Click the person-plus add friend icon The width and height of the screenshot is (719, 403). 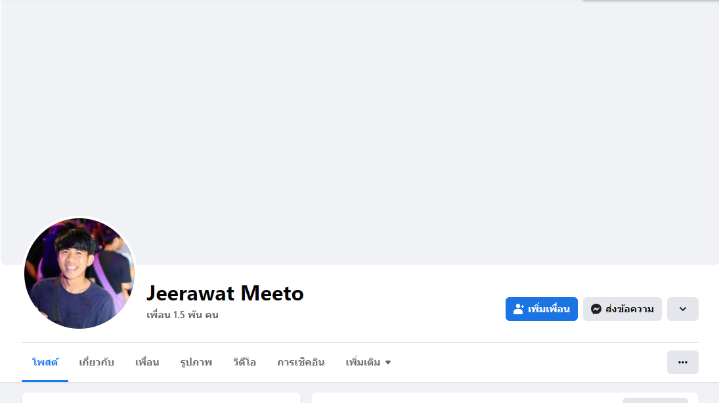(x=518, y=309)
